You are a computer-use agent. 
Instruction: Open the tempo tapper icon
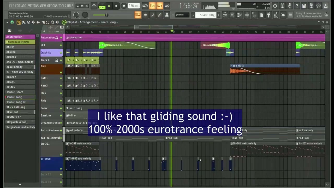[x=276, y=15]
